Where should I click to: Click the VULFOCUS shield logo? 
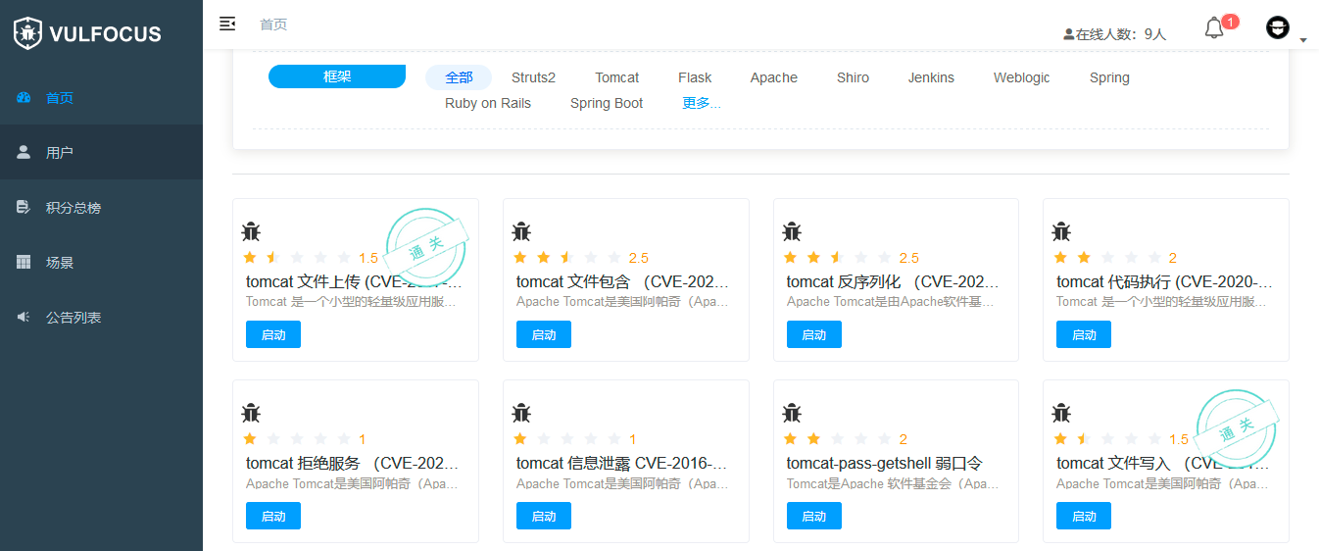coord(27,33)
